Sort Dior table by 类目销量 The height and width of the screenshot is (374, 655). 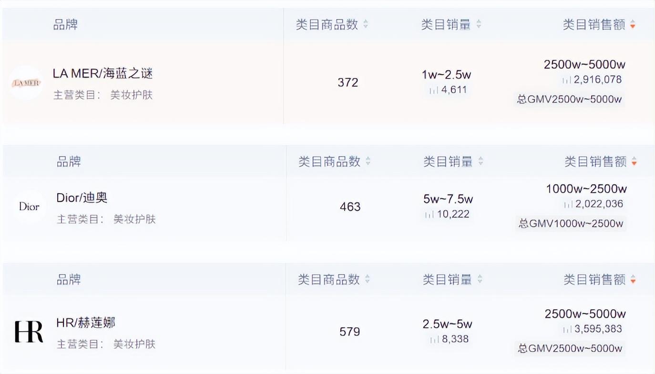[x=481, y=162]
